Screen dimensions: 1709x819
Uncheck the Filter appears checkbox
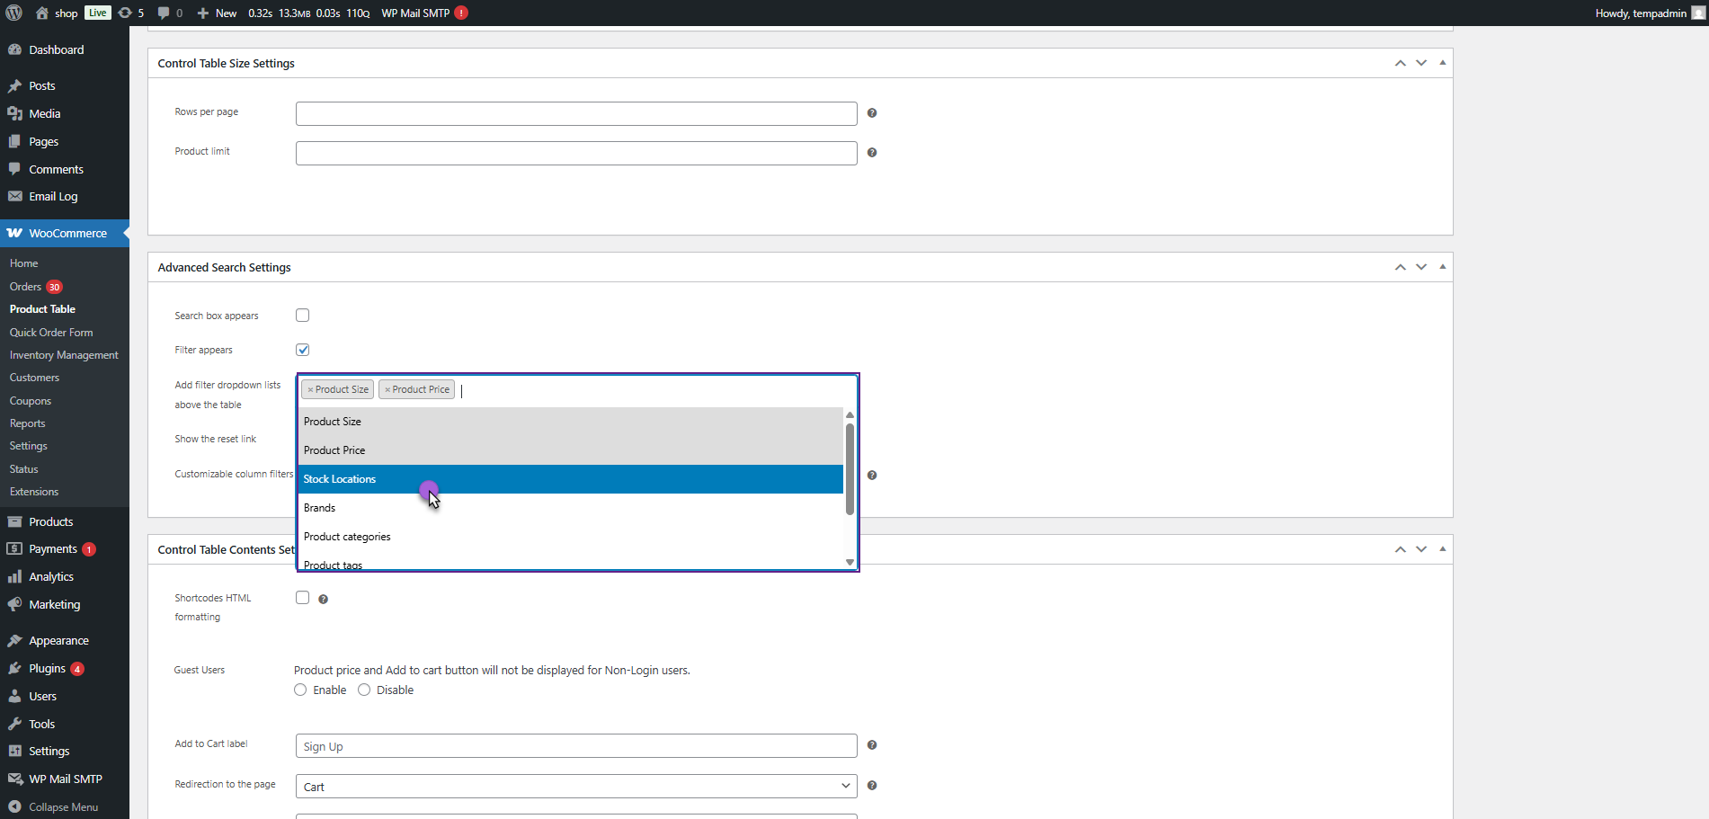(302, 350)
